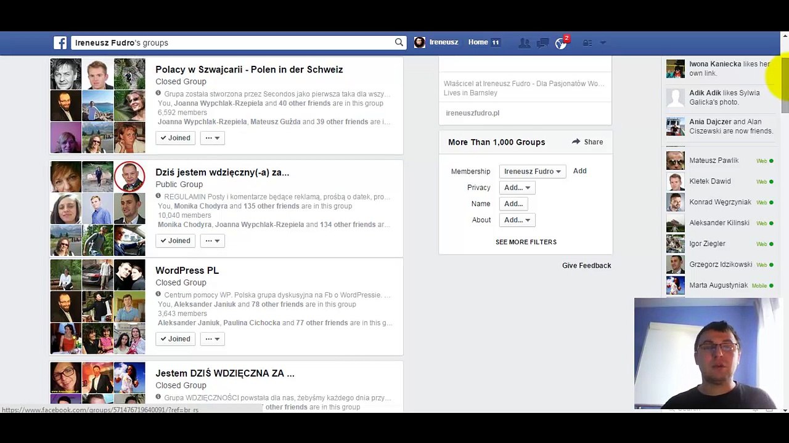Open About Add... filter dropdown
The image size is (789, 443).
point(517,220)
